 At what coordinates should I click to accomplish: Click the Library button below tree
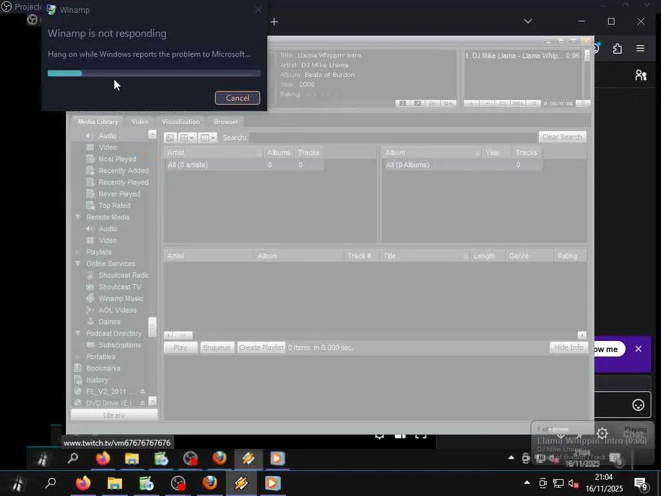click(114, 415)
